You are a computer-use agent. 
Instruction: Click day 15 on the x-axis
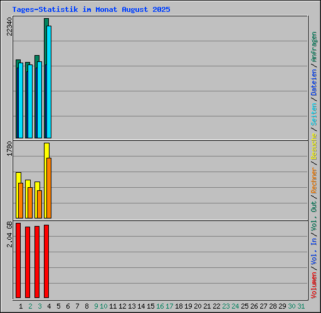150,306
